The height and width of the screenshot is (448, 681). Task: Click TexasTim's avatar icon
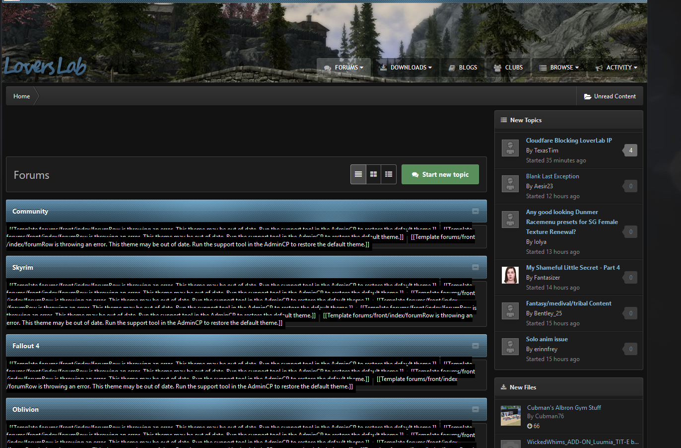(x=510, y=148)
